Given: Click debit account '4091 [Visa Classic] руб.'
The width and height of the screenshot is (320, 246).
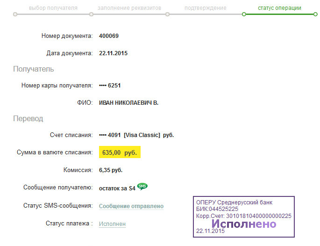Looking at the screenshot, I should click(136, 135).
